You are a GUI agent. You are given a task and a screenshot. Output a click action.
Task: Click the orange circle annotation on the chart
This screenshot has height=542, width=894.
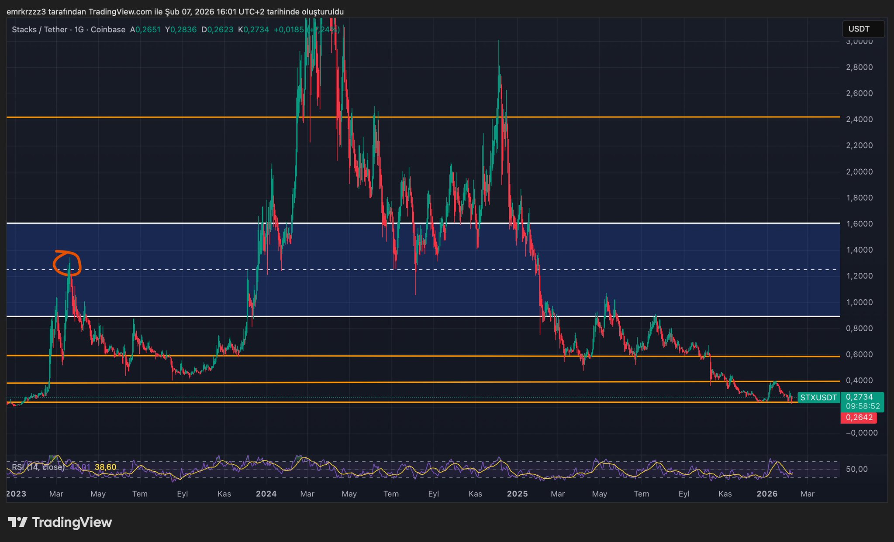click(x=67, y=263)
